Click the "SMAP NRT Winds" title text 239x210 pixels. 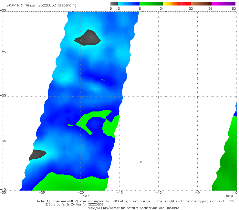(x=21, y=5)
